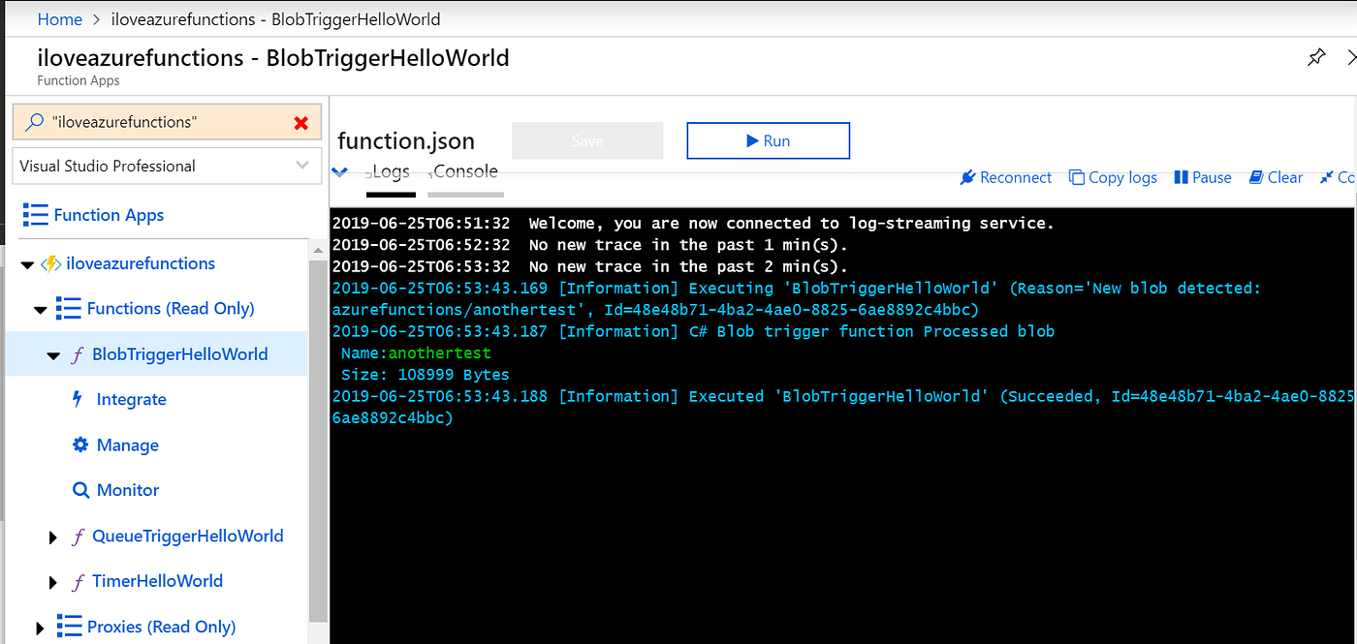The height and width of the screenshot is (644, 1357).
Task: Select Functions (Read Only)
Action: coord(171,309)
